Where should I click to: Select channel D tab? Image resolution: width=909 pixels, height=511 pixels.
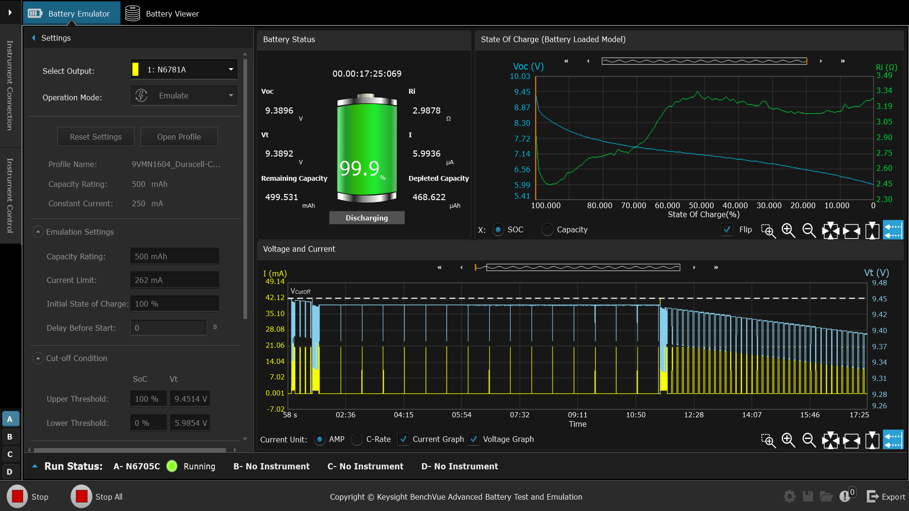10,472
